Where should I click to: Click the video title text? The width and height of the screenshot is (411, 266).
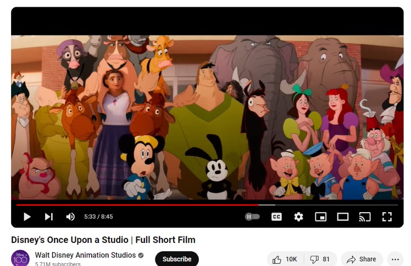coord(103,240)
